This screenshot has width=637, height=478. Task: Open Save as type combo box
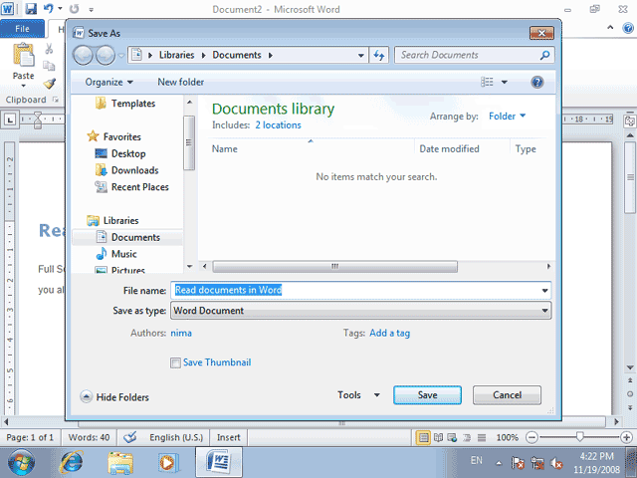360,311
